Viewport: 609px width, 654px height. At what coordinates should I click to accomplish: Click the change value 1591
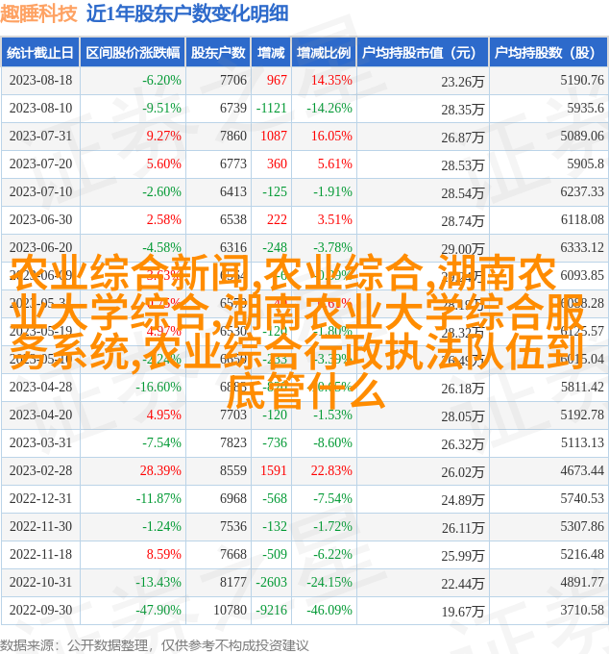point(274,470)
